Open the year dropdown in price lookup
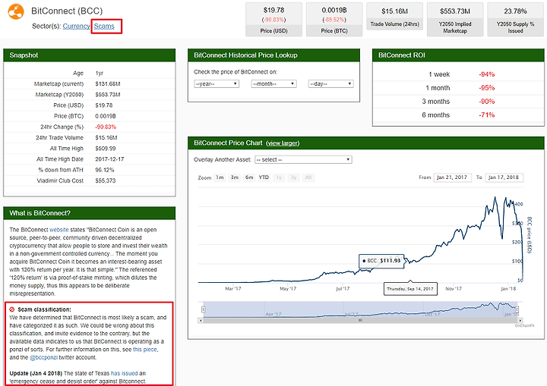This screenshot has height=386, width=547. point(217,84)
